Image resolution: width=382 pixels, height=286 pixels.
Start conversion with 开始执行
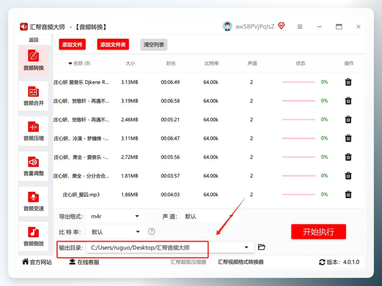coord(319,232)
